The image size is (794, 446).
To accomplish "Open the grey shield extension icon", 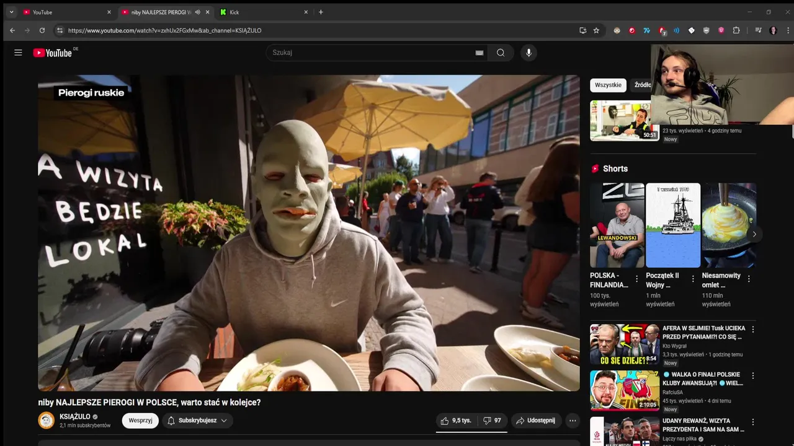I will pyautogui.click(x=706, y=30).
